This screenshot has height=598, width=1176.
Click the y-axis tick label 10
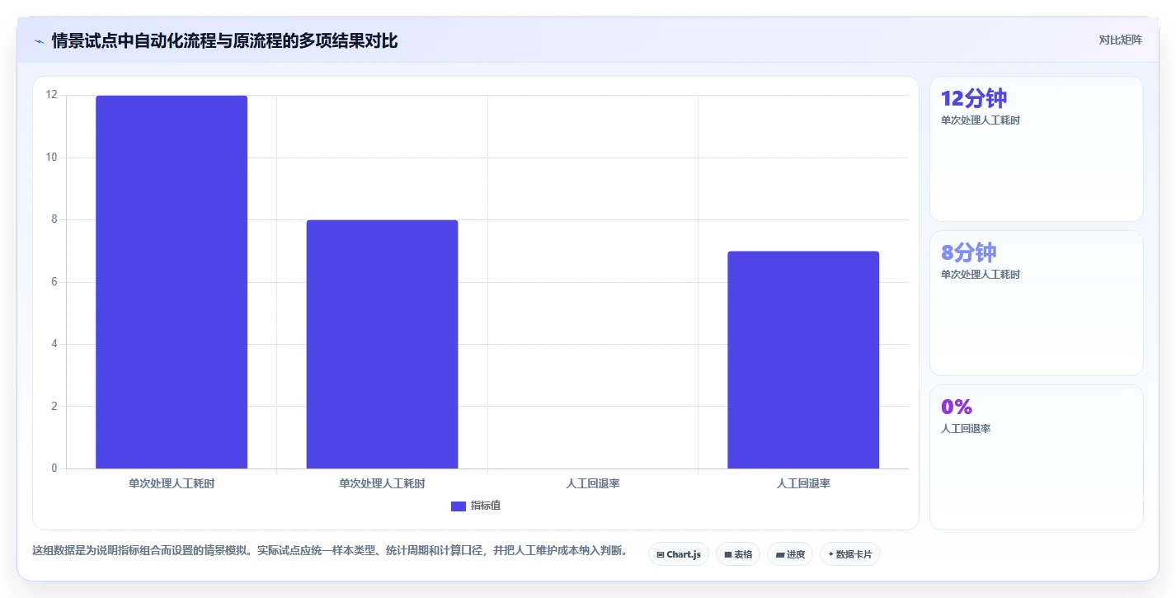[52, 158]
